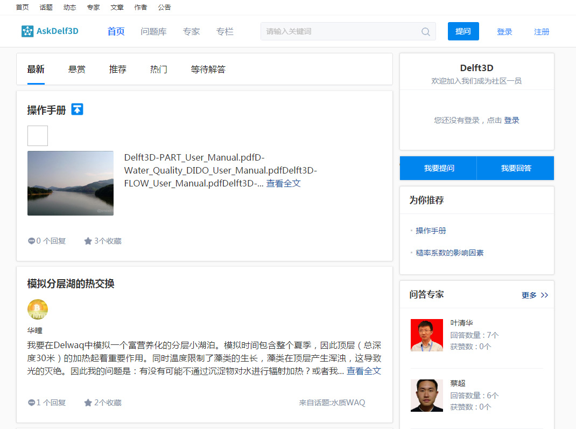Click expert name 叶清华
The image size is (576, 429).
[461, 323]
